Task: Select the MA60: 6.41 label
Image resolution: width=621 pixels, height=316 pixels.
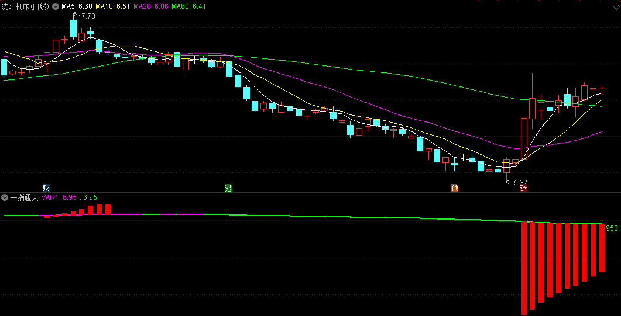Action: coord(188,6)
